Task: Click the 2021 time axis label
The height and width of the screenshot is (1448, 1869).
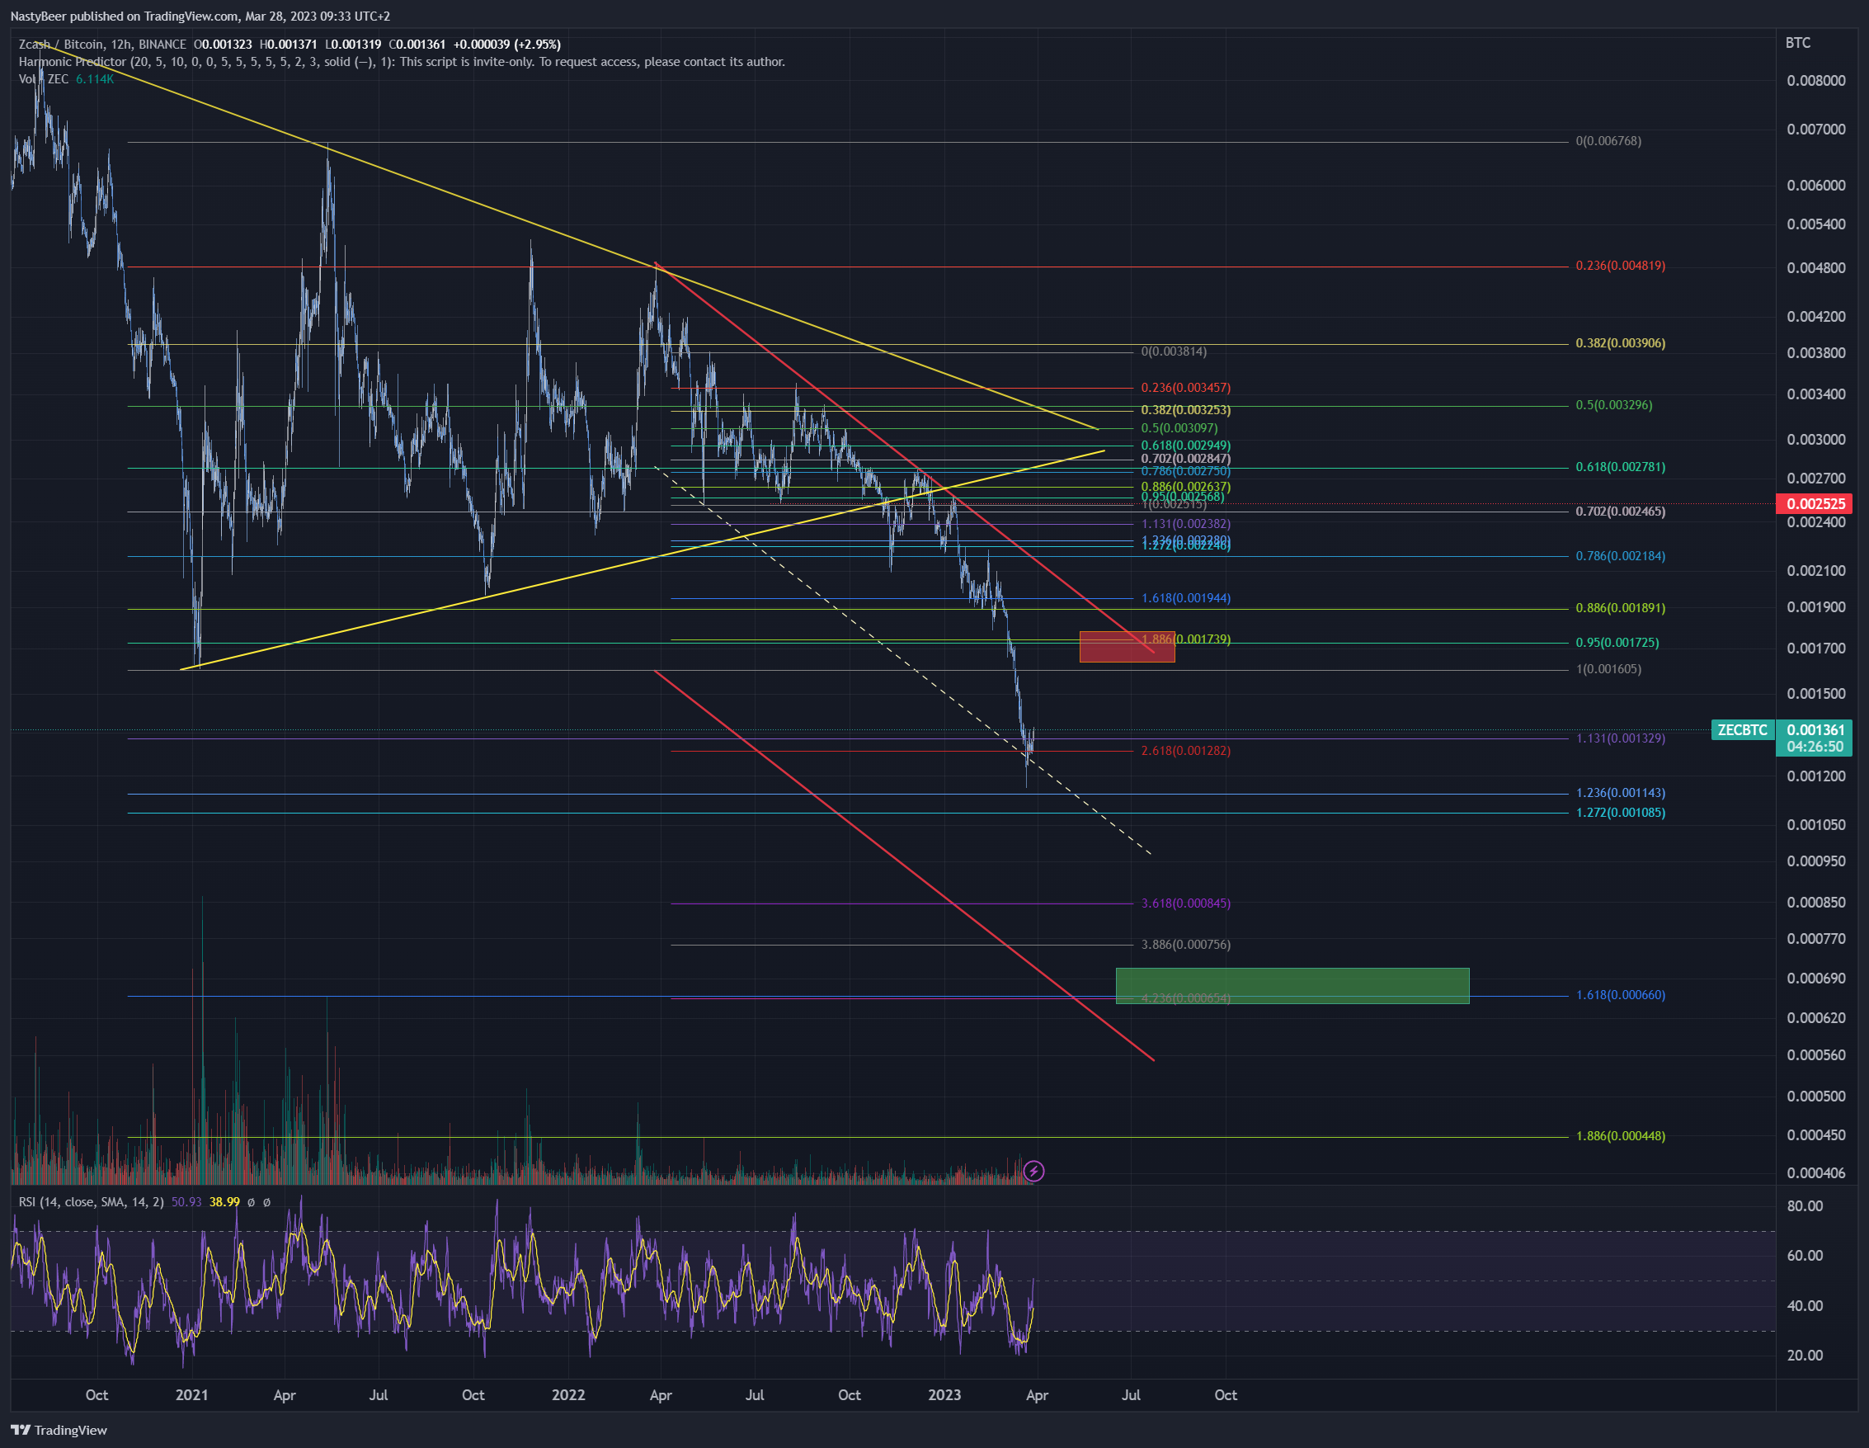Action: pyautogui.click(x=191, y=1395)
